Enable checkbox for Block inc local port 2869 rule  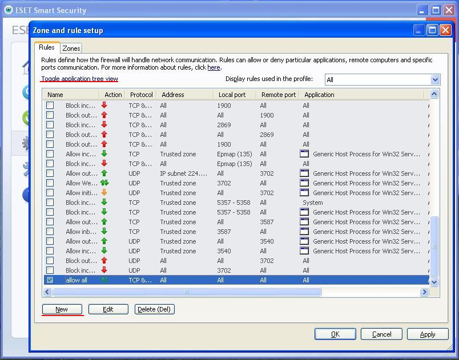pyautogui.click(x=50, y=124)
